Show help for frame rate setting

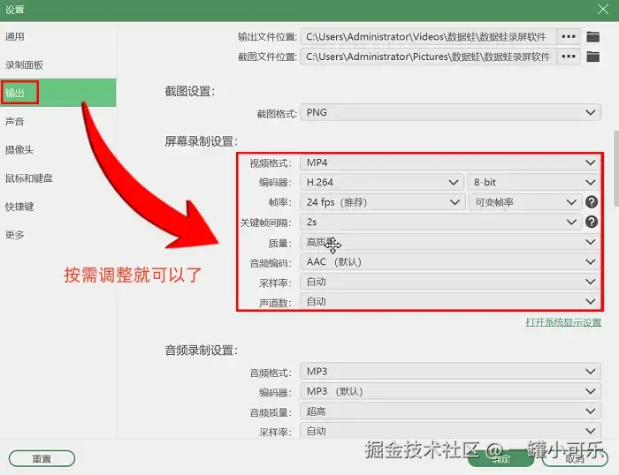click(x=591, y=202)
